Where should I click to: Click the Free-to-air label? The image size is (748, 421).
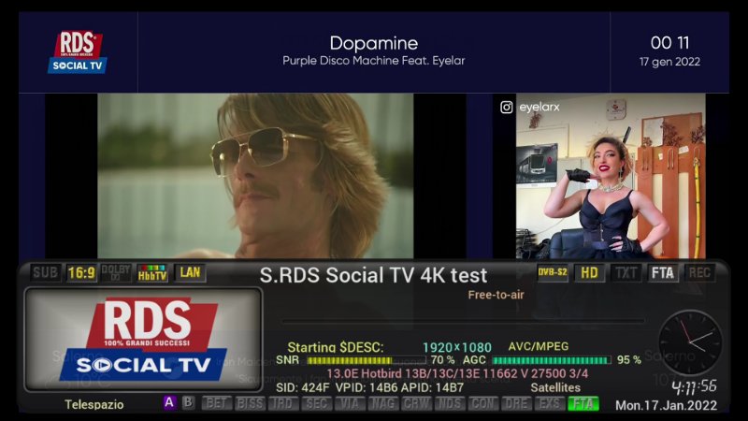pos(496,295)
